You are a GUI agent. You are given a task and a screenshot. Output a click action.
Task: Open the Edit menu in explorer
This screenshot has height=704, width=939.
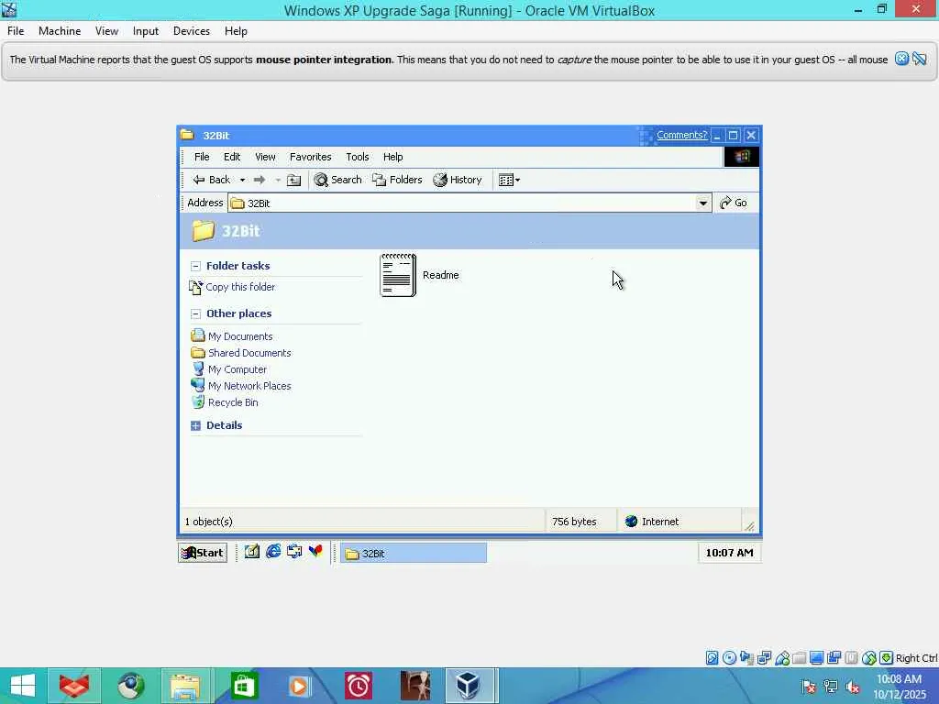coord(232,157)
